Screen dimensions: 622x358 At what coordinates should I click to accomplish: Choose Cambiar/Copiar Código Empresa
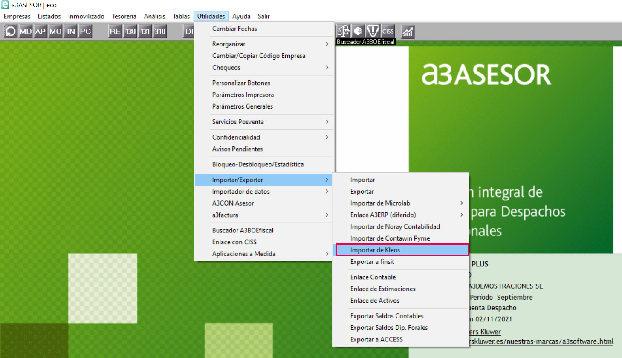pos(264,56)
